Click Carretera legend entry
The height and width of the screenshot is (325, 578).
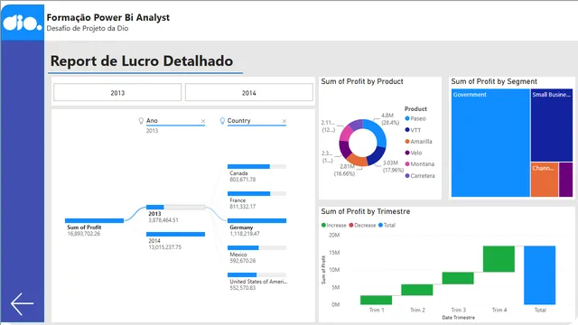coord(420,176)
